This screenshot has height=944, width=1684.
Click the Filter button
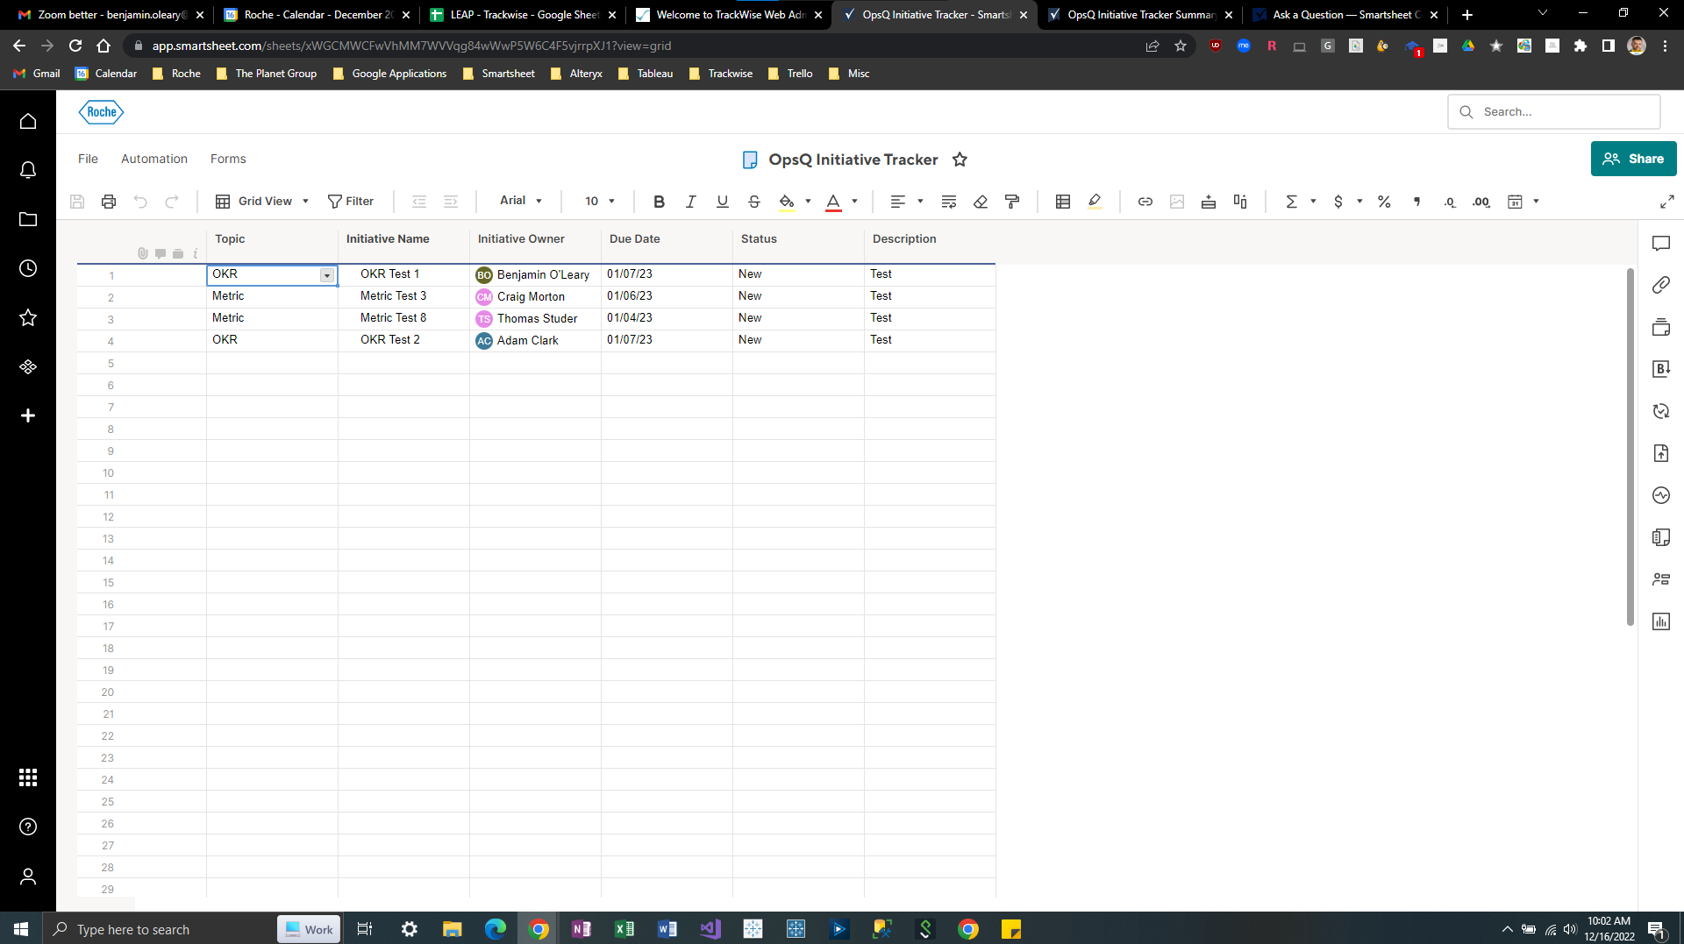click(x=351, y=202)
